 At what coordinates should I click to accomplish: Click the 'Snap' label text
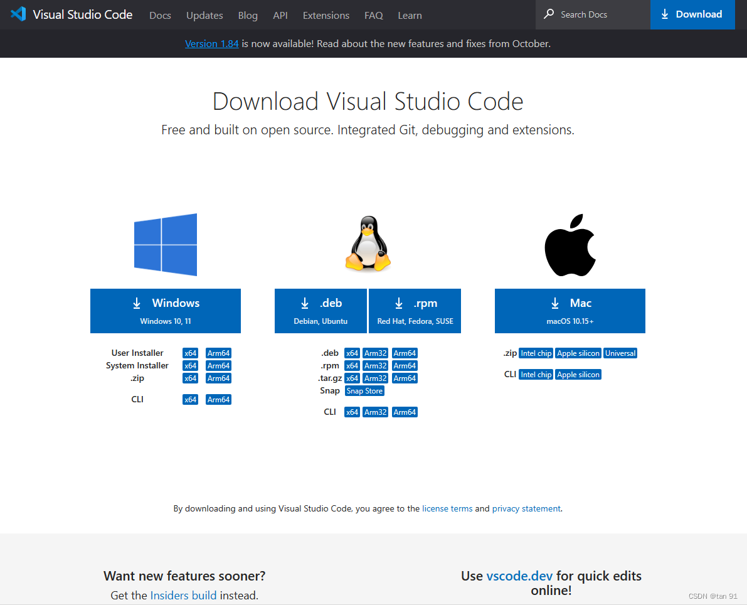pos(330,390)
